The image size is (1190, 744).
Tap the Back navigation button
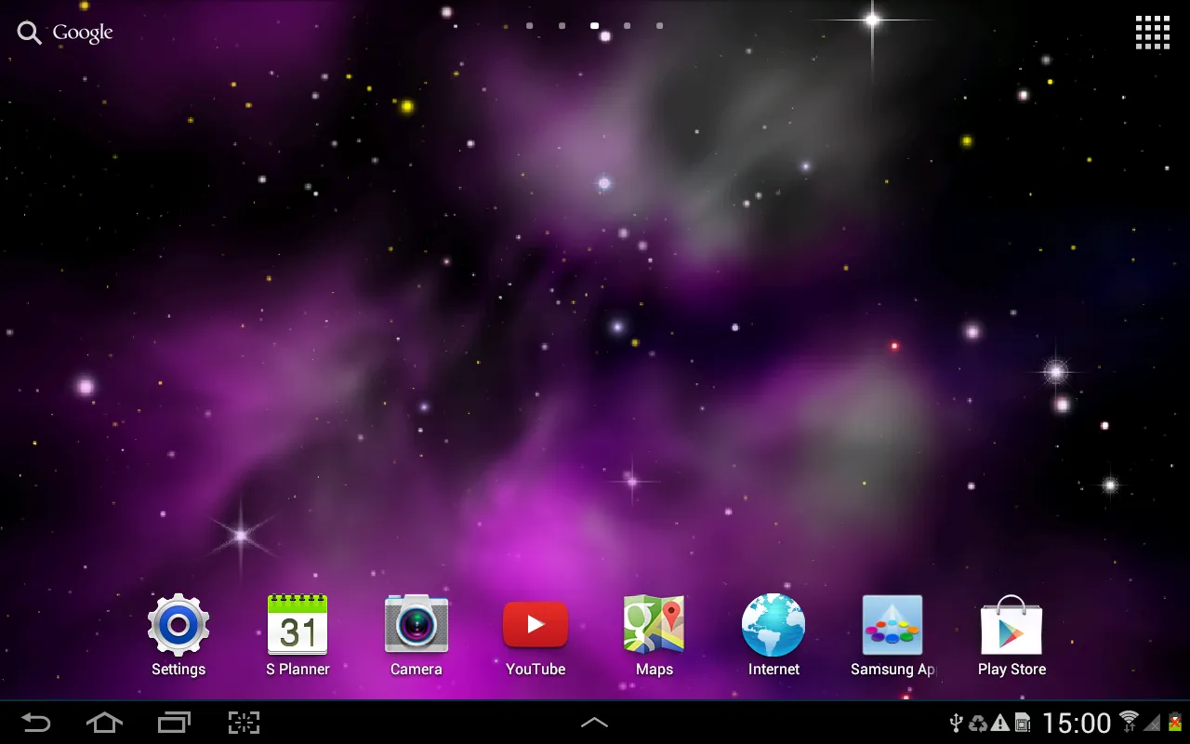tap(36, 723)
